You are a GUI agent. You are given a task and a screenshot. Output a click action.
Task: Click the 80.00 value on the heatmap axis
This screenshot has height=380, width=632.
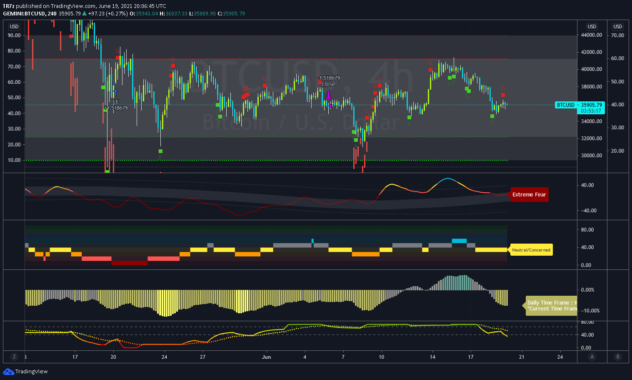click(587, 230)
